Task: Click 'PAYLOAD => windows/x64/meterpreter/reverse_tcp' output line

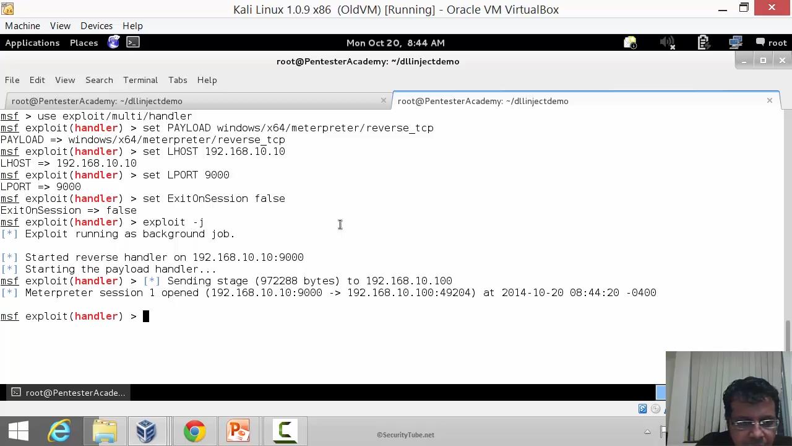Action: pyautogui.click(x=143, y=140)
